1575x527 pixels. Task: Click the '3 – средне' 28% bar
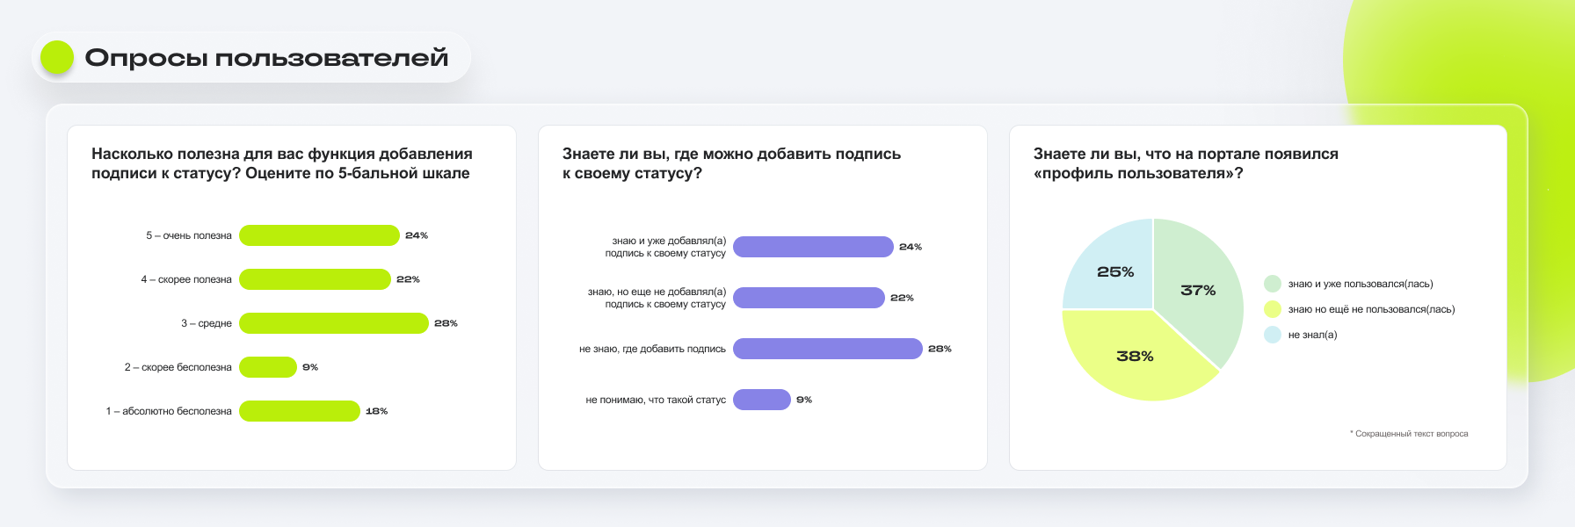tap(334, 323)
